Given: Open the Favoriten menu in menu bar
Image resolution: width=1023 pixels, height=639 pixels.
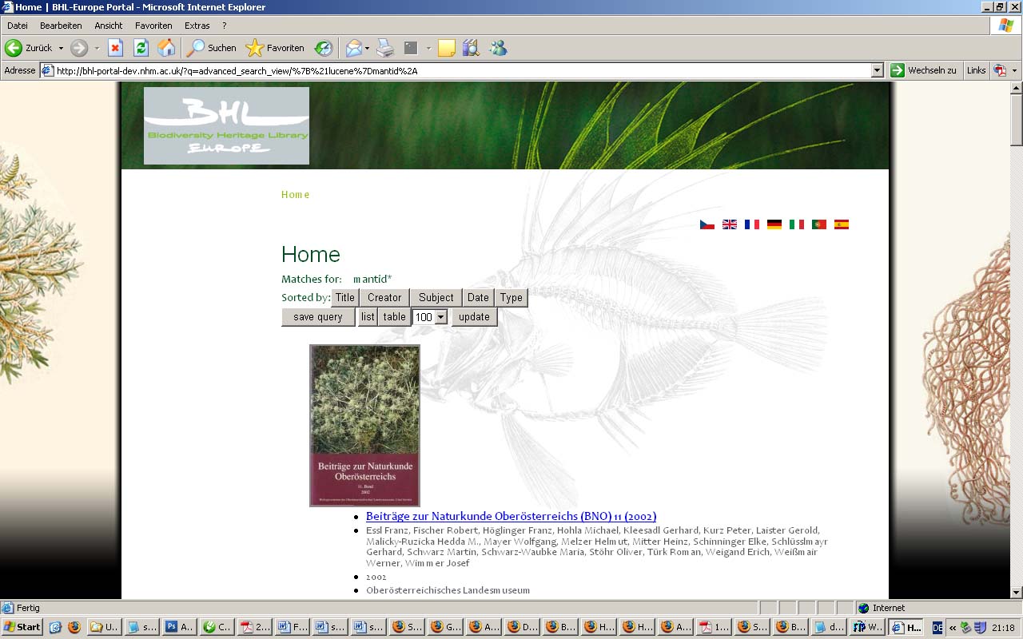Looking at the screenshot, I should tap(153, 26).
